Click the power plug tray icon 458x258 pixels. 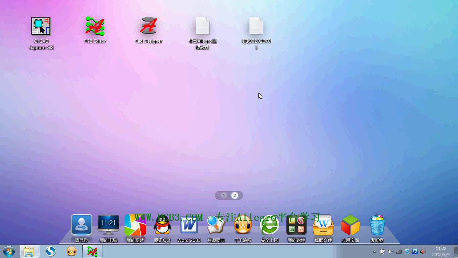(x=382, y=252)
